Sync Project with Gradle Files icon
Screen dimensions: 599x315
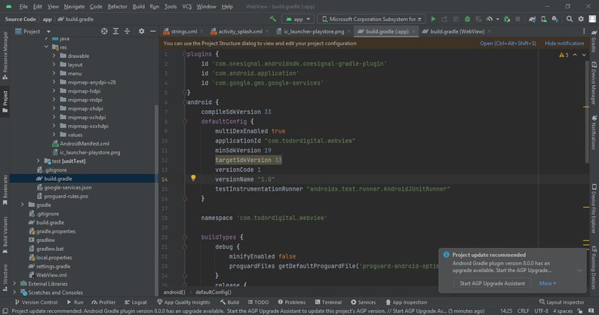(x=532, y=19)
